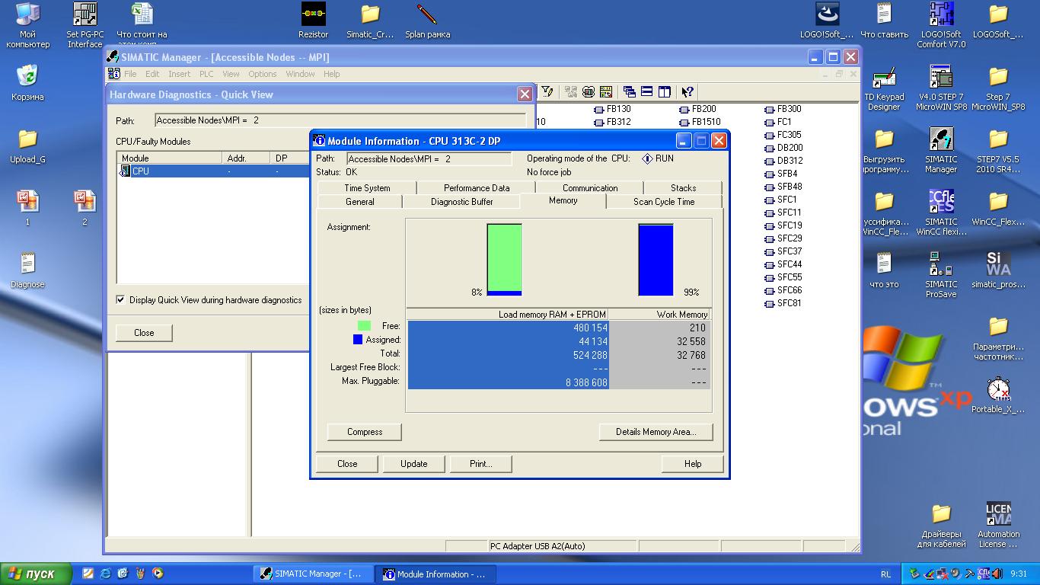Viewport: 1040px width, 585px height.
Task: Click Close in Module Information dialog
Action: point(347,464)
